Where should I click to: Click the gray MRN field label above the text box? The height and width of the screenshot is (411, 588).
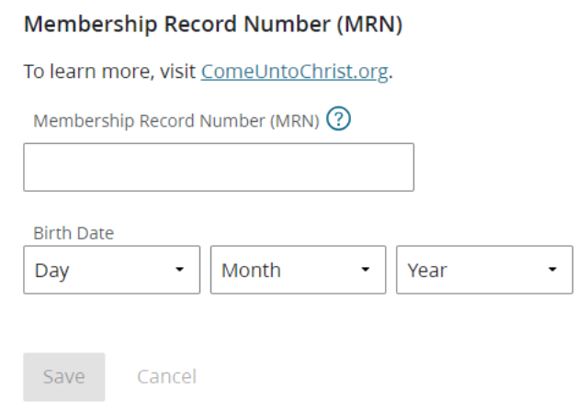coord(176,121)
